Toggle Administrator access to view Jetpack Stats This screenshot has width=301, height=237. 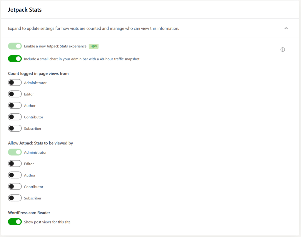pos(15,152)
